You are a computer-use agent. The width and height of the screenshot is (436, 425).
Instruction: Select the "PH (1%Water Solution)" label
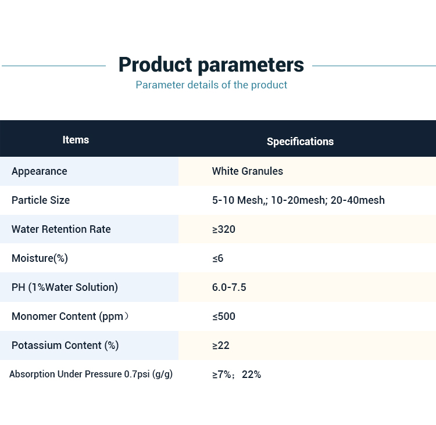coord(65,287)
